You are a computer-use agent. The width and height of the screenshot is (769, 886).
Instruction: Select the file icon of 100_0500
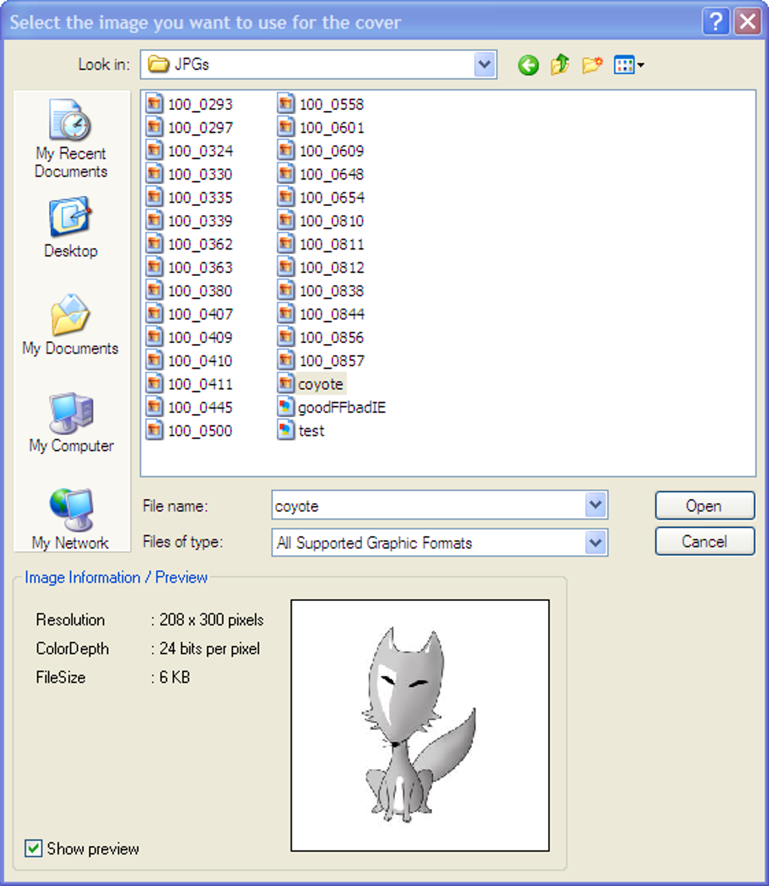(155, 430)
